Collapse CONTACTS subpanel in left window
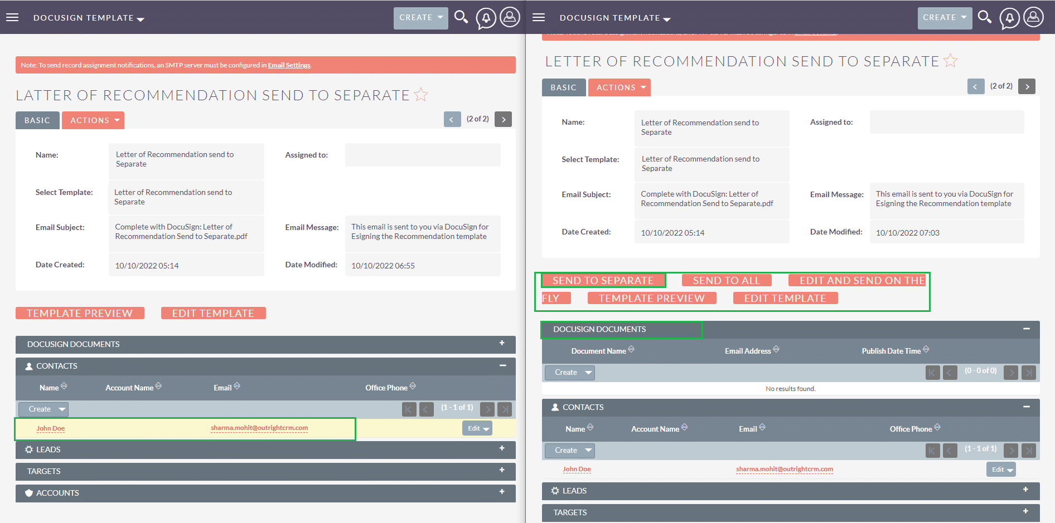The width and height of the screenshot is (1055, 523). tap(502, 365)
